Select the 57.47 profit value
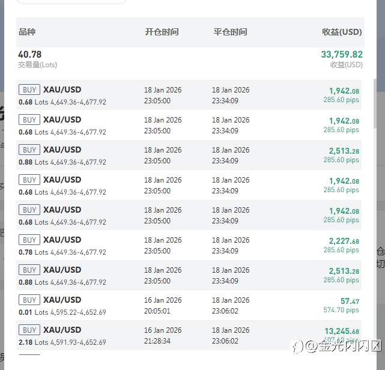Image resolution: width=385 pixels, height=370 pixels. pyautogui.click(x=350, y=301)
